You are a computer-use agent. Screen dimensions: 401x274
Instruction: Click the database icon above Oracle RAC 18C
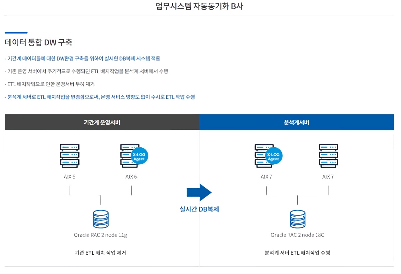point(297,218)
